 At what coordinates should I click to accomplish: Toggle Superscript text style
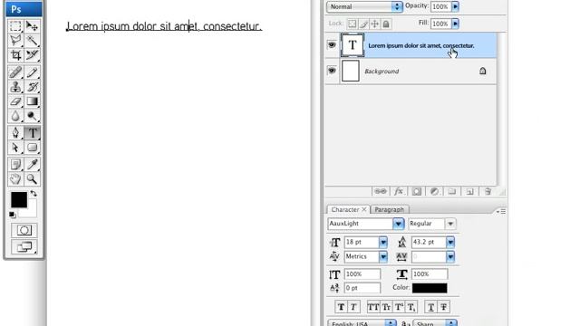[x=399, y=307]
